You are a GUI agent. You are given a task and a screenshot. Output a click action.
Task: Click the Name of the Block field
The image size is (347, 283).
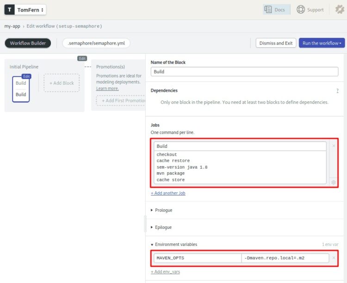coord(244,72)
